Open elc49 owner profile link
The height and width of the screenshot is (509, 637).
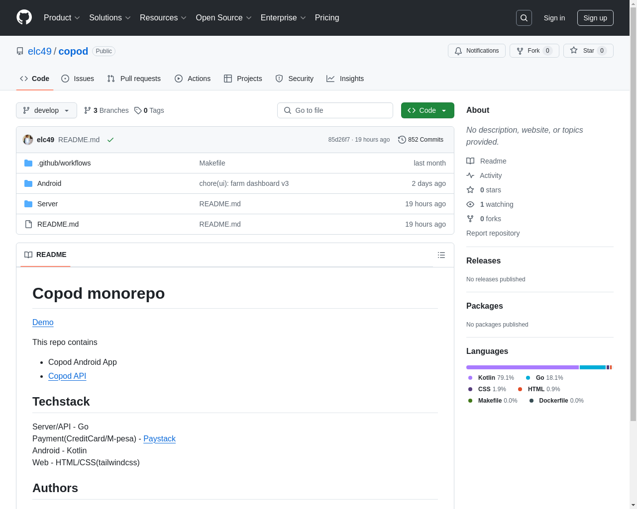pos(40,51)
